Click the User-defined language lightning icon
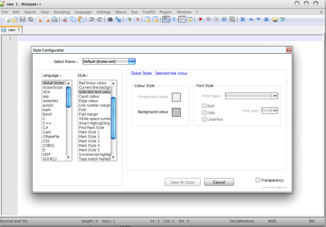Viewport: 326px width, 227px height. (x=190, y=20)
